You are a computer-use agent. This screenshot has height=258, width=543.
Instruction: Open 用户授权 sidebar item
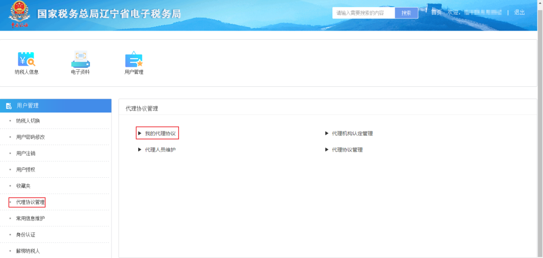pyautogui.click(x=26, y=170)
